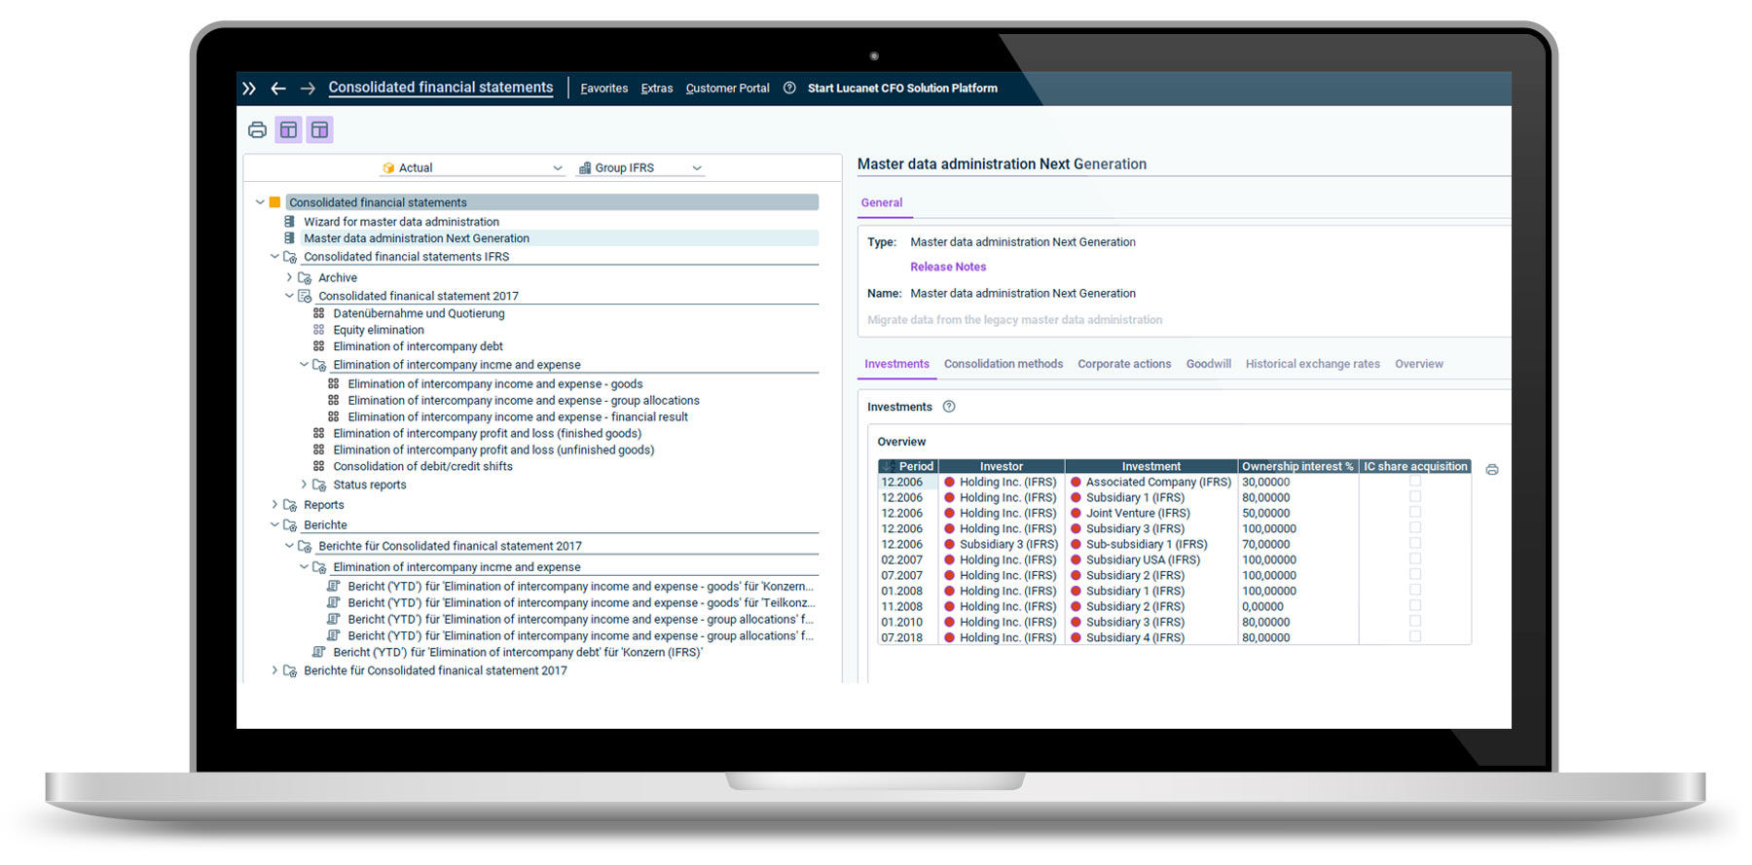Click the Status reports folder icon
This screenshot has height=865, width=1752.
click(319, 485)
